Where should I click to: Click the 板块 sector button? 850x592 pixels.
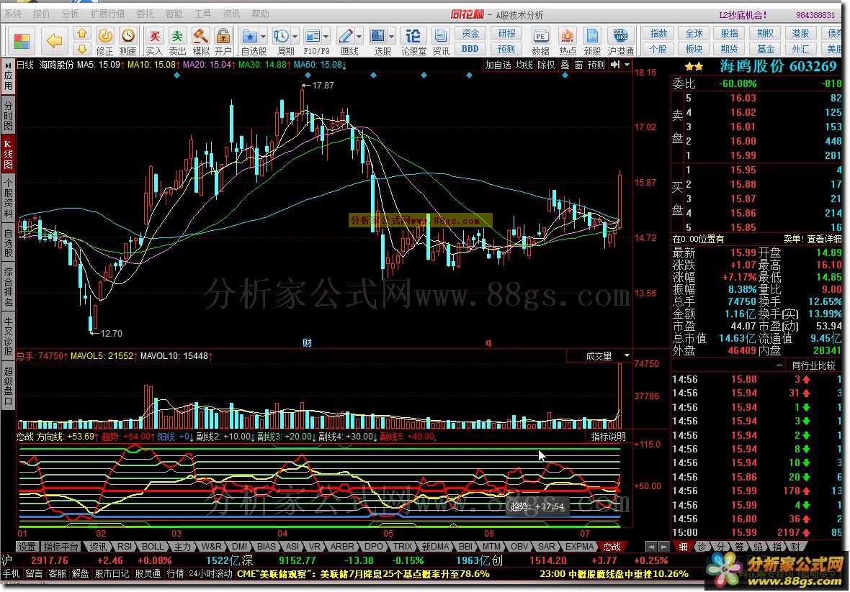tap(694, 49)
